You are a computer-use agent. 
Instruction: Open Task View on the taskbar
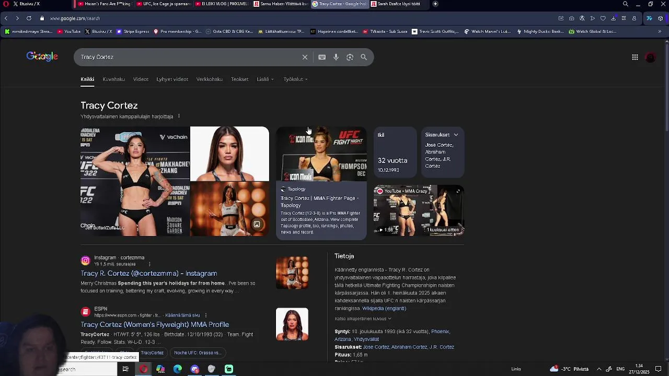tap(125, 369)
